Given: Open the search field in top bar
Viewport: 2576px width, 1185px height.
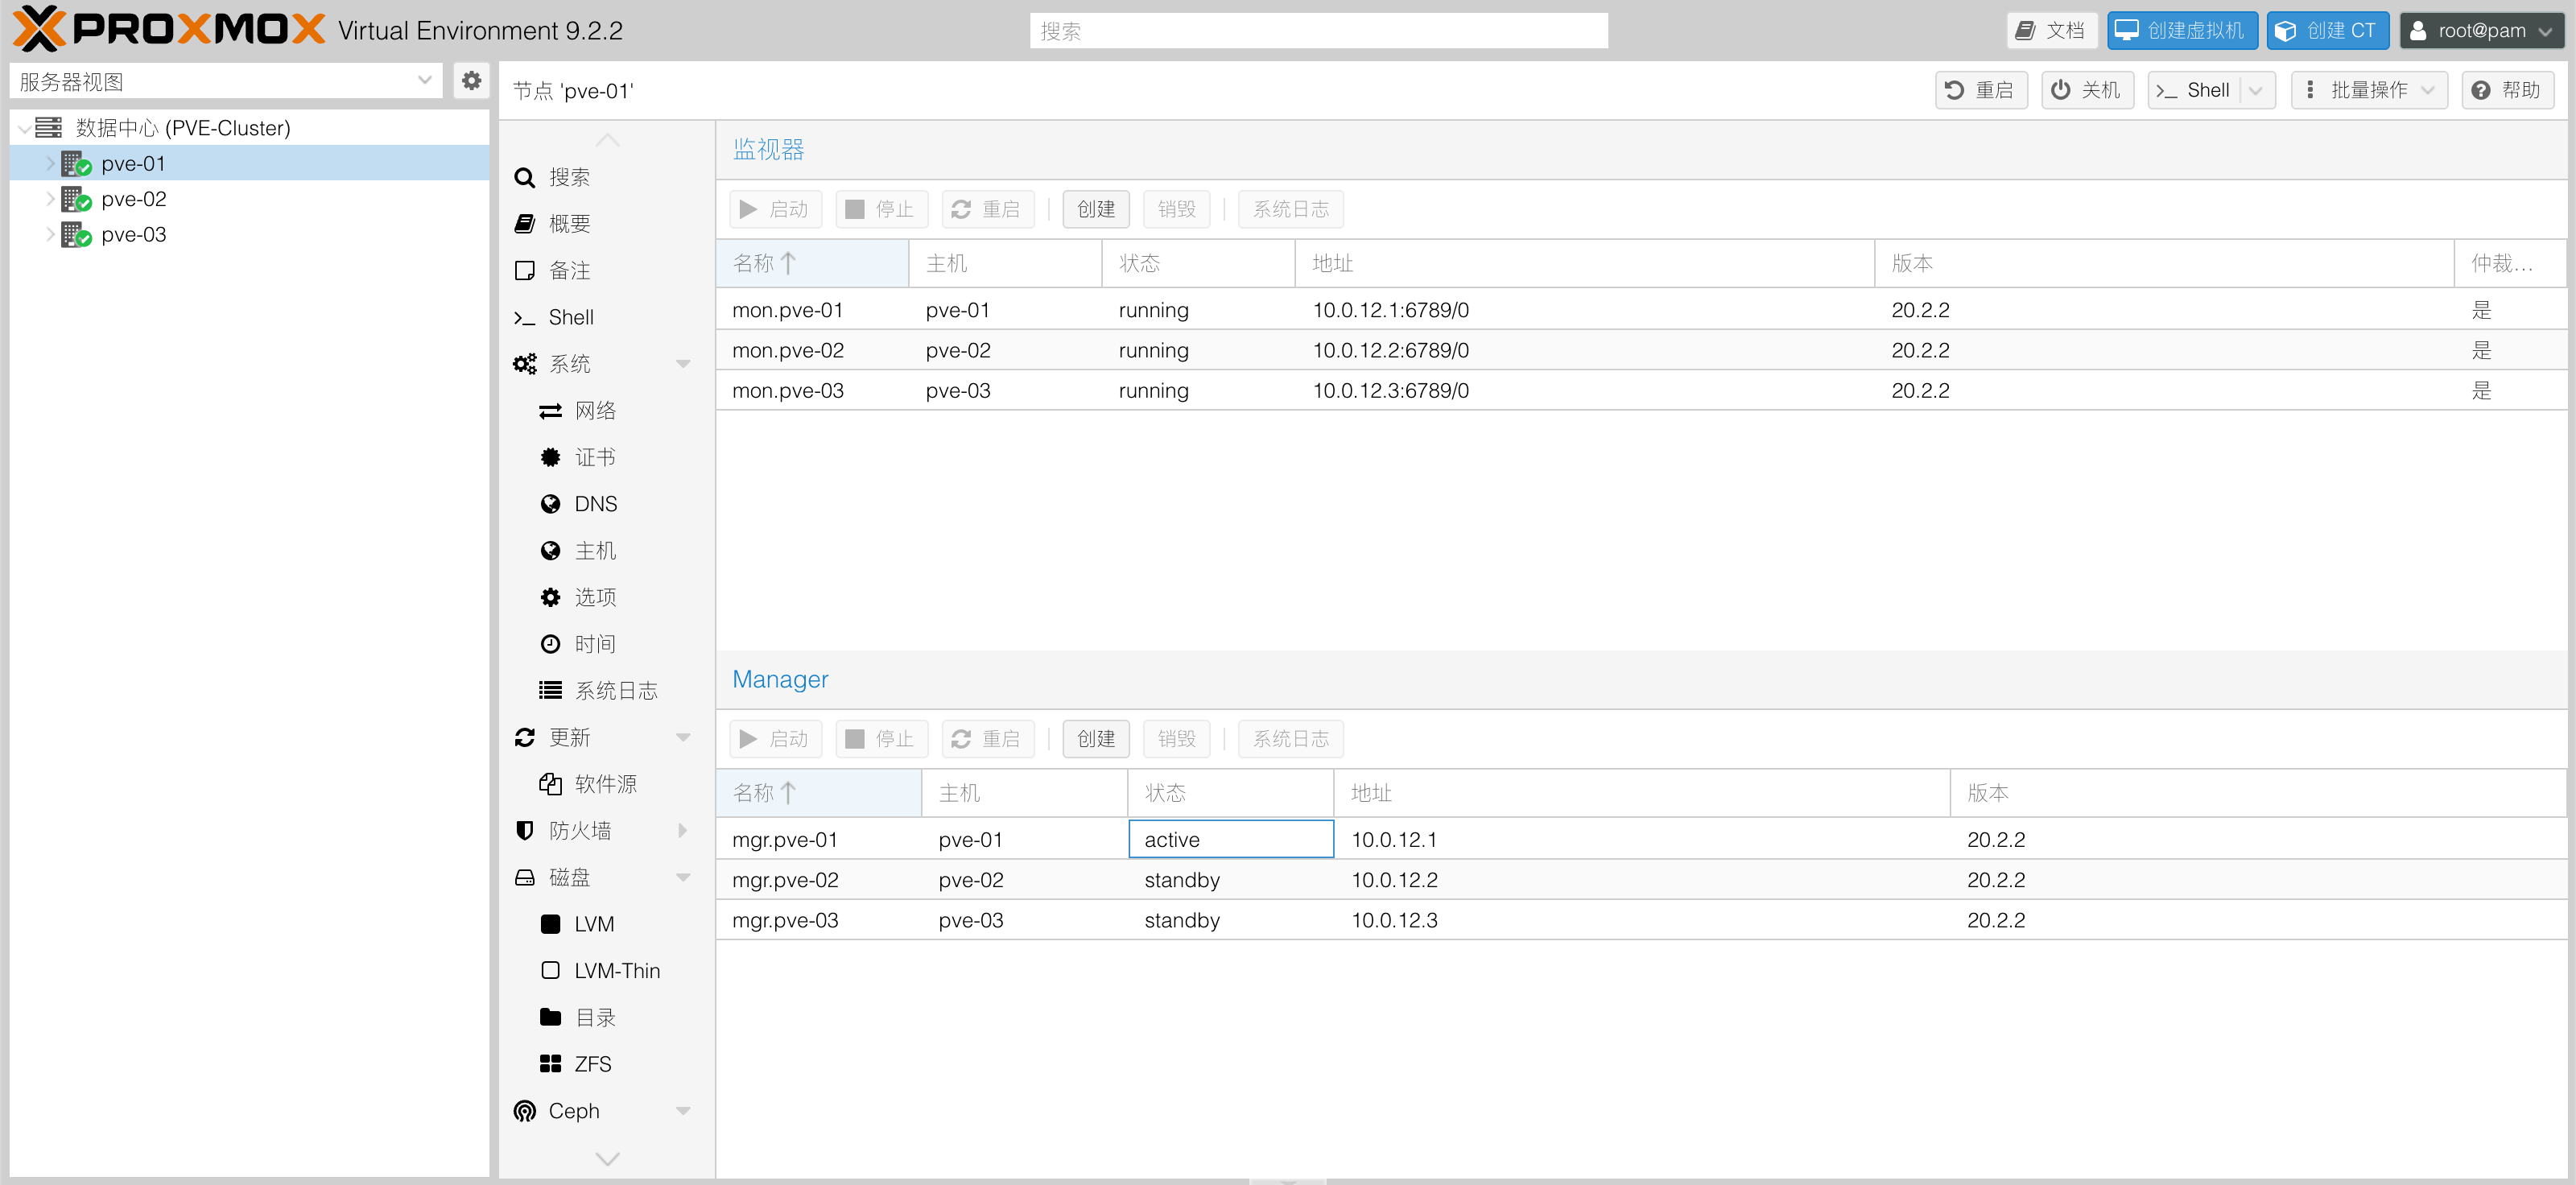Looking at the screenshot, I should pos(1318,31).
